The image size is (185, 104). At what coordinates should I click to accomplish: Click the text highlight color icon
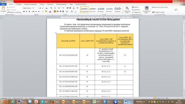(46, 11)
